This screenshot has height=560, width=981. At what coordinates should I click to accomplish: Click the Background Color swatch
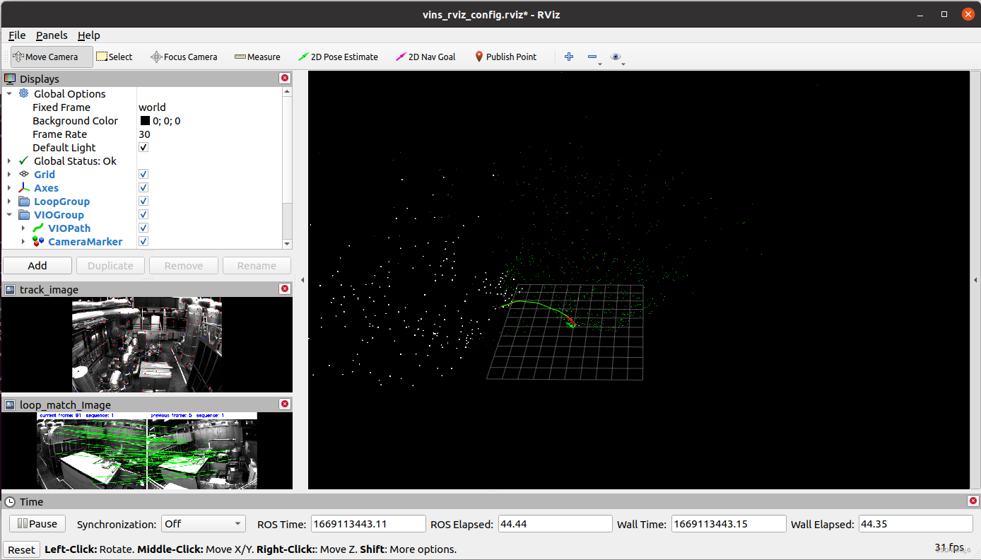(146, 120)
